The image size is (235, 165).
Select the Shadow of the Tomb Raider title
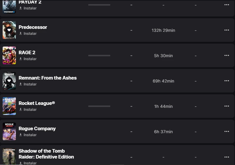pos(46,154)
